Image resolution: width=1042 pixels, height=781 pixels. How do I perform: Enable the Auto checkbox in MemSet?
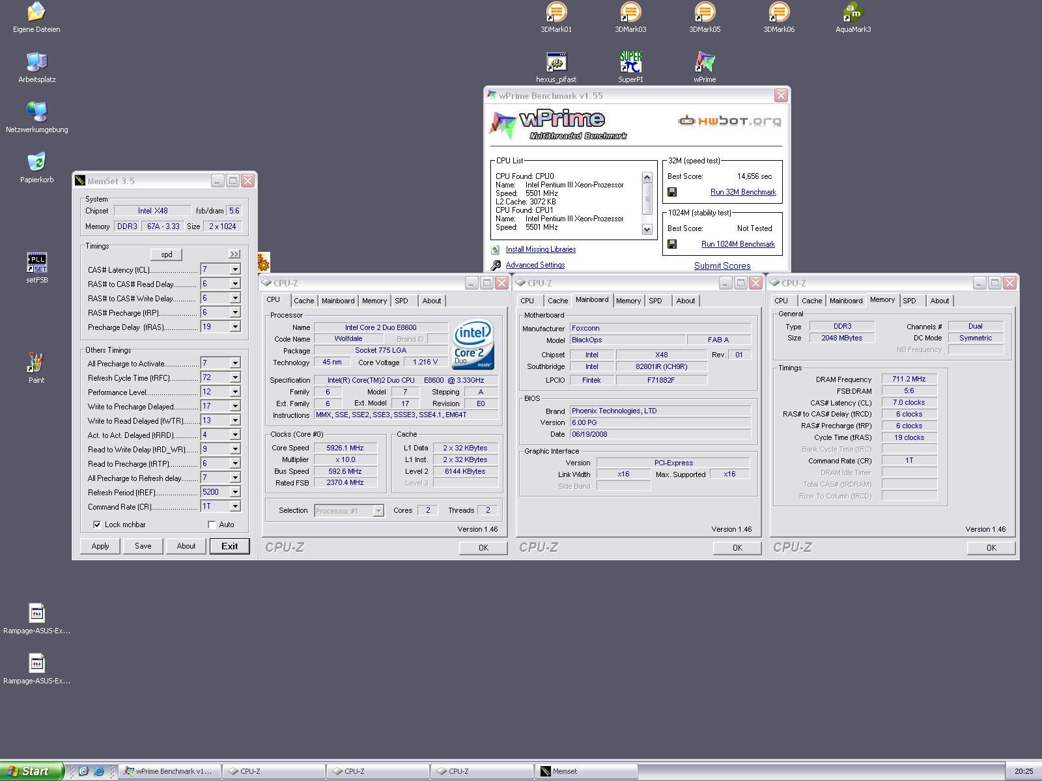click(x=212, y=525)
